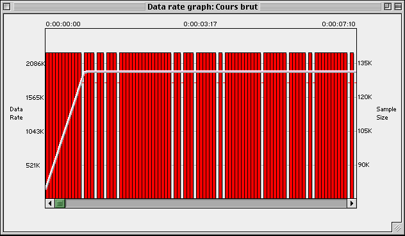Click the start timecode 0:00:00:00

click(x=63, y=24)
